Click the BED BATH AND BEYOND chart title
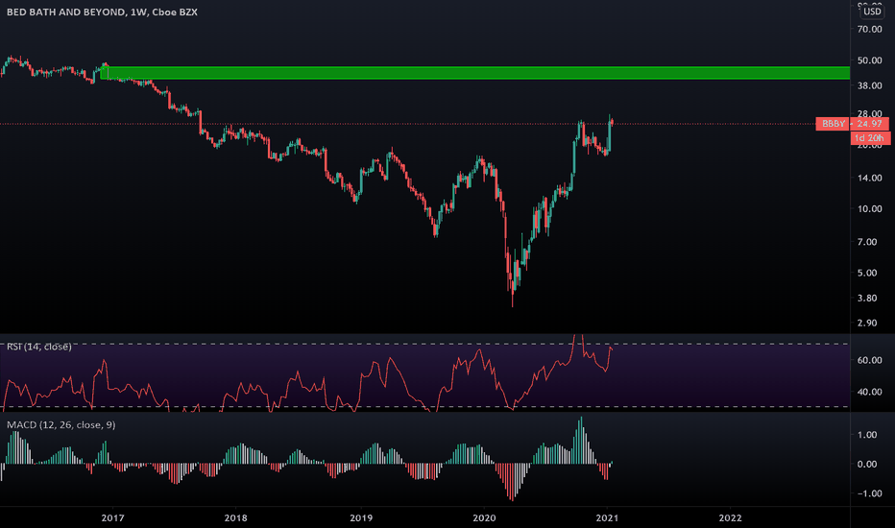The width and height of the screenshot is (895, 528). tap(102, 12)
